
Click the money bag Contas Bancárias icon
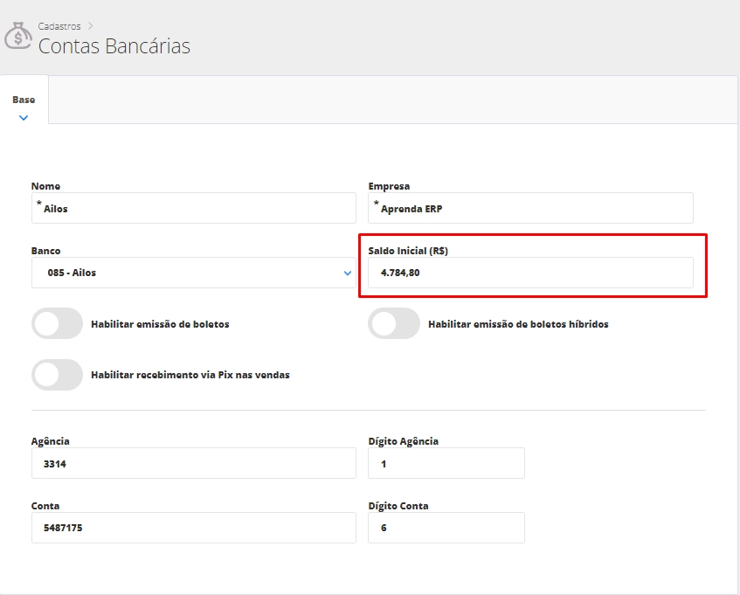tap(17, 37)
